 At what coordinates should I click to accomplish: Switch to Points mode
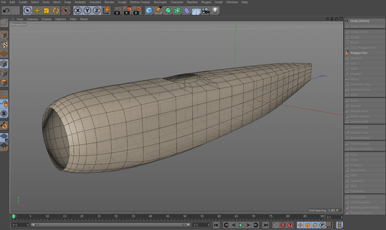pyautogui.click(x=4, y=64)
